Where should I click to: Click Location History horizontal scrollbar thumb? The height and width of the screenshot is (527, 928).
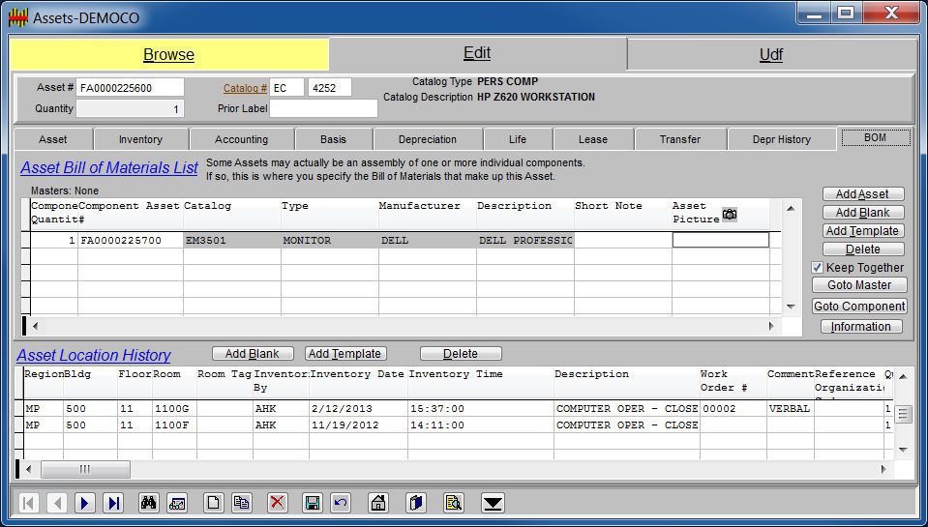coord(85,469)
